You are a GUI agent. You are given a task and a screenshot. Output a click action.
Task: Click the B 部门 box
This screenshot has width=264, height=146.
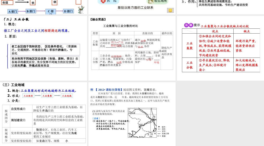tap(31, 11)
